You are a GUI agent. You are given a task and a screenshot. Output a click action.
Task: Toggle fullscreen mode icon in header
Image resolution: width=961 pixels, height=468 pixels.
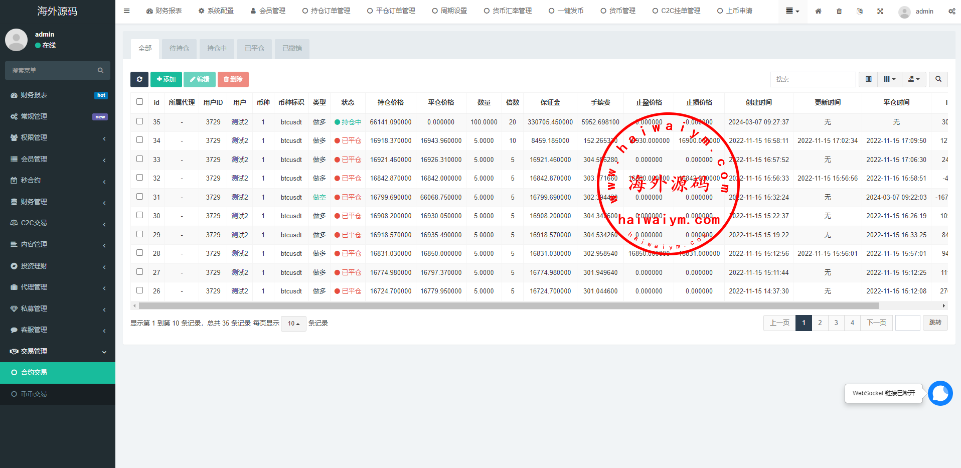pyautogui.click(x=880, y=11)
